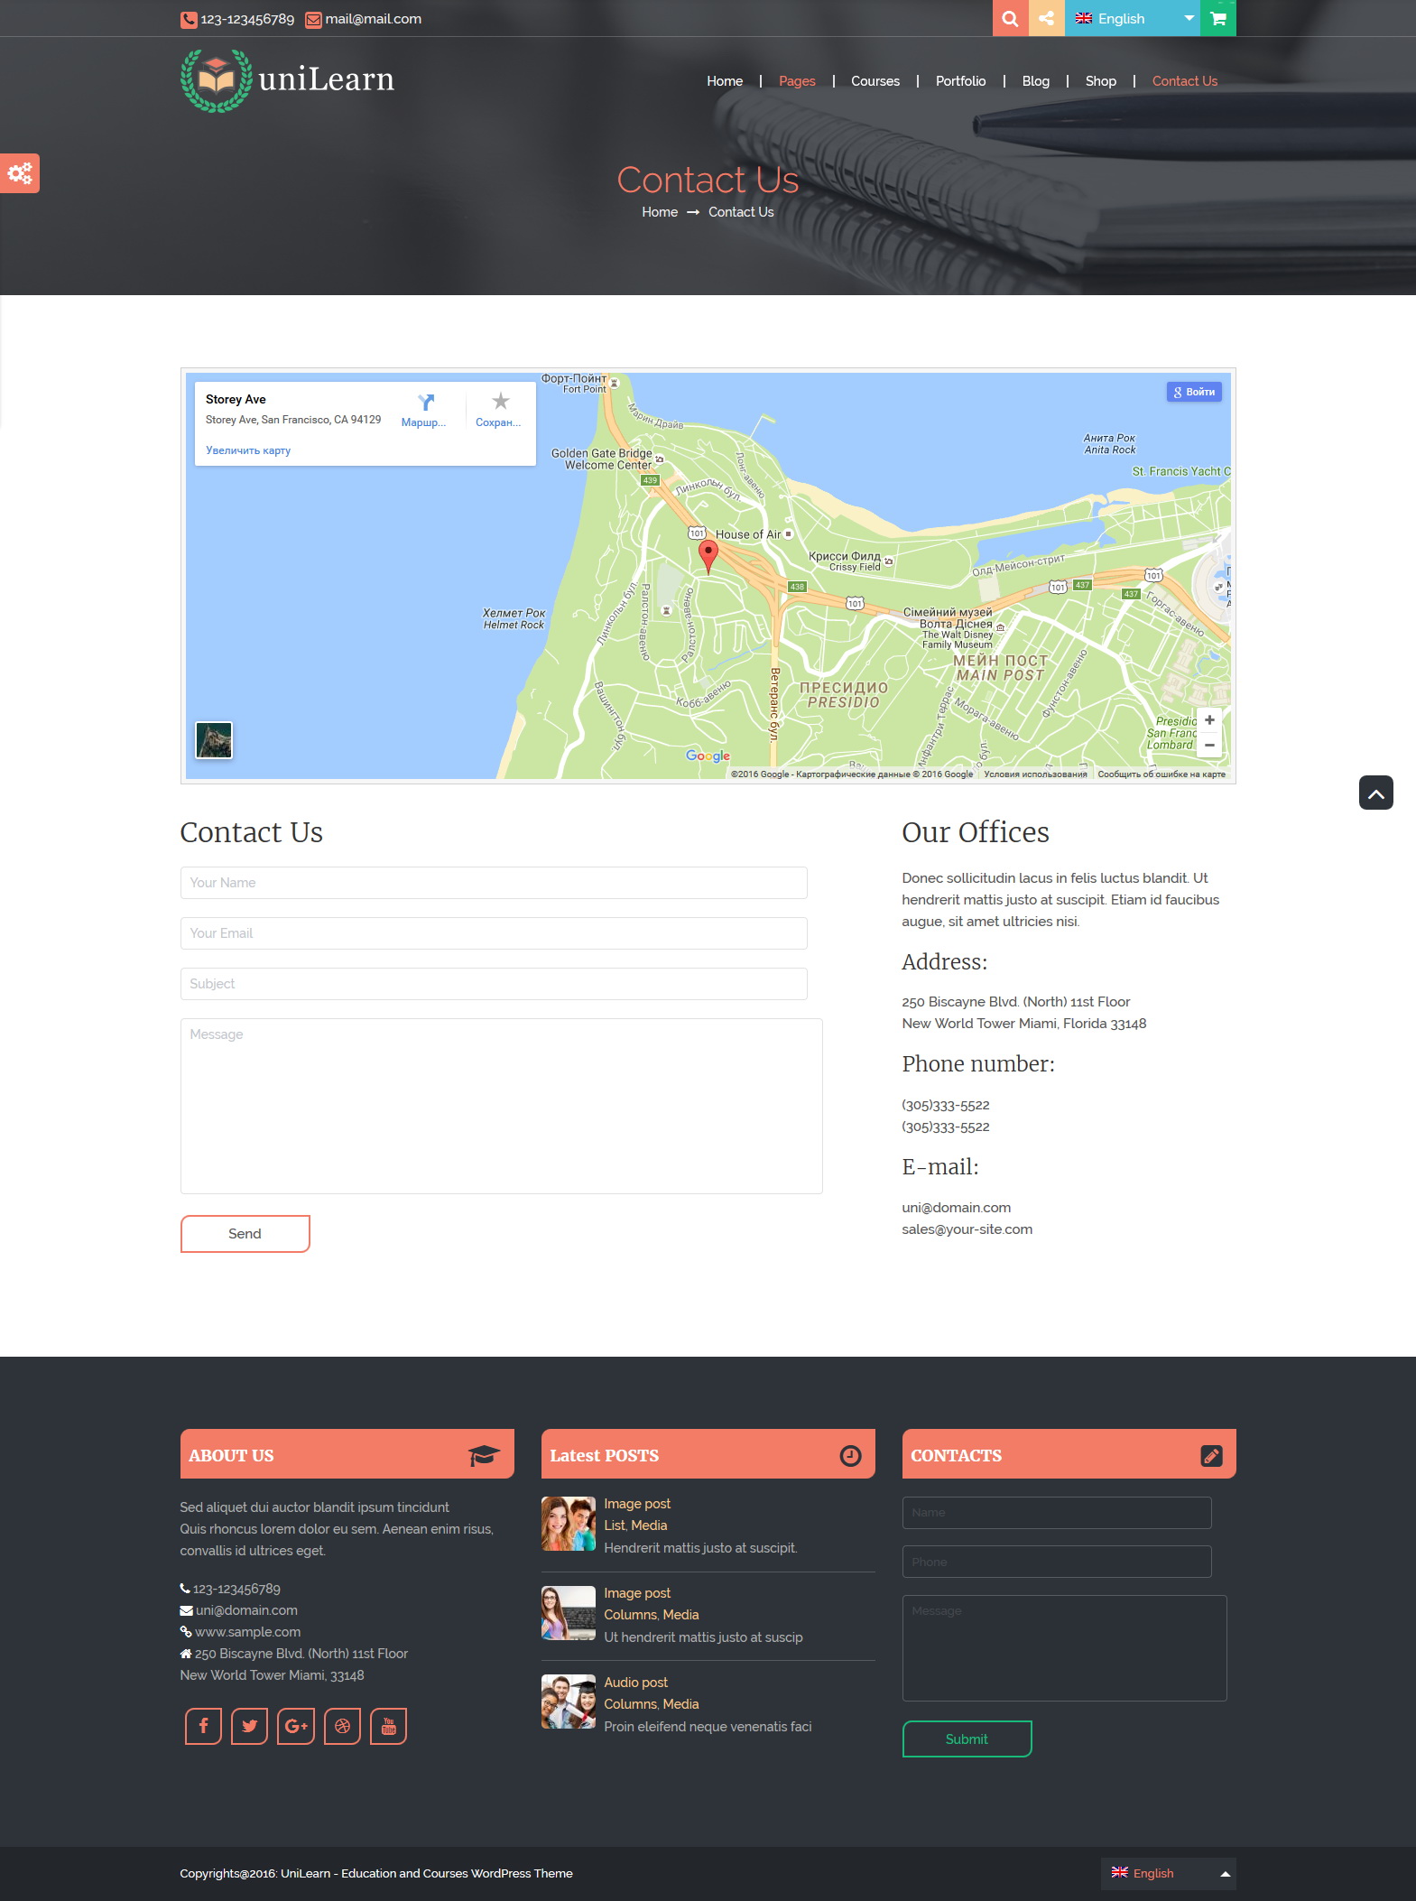This screenshot has width=1416, height=1901.
Task: Click the green Submit button in footer
Action: [967, 1739]
